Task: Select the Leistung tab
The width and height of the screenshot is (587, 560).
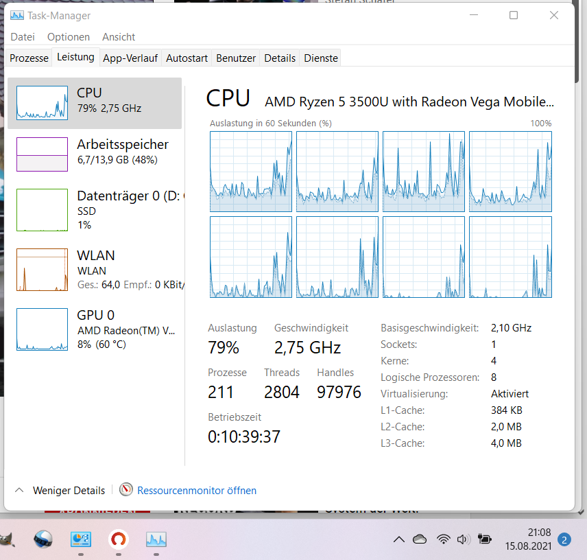Action: (x=75, y=57)
